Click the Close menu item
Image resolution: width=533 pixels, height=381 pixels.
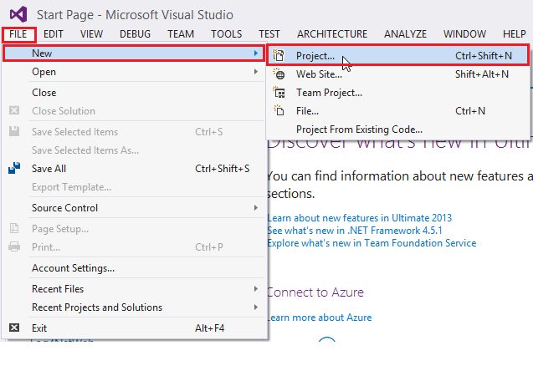click(x=44, y=93)
